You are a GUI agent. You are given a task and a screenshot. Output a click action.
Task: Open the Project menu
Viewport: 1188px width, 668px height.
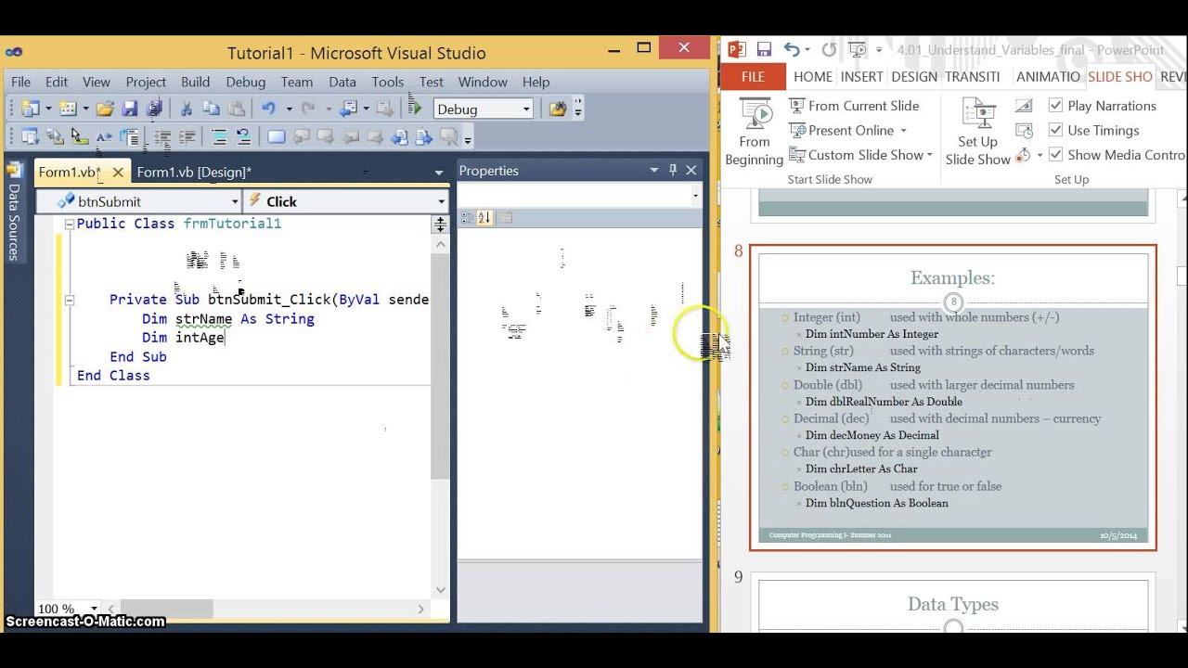[x=146, y=82]
